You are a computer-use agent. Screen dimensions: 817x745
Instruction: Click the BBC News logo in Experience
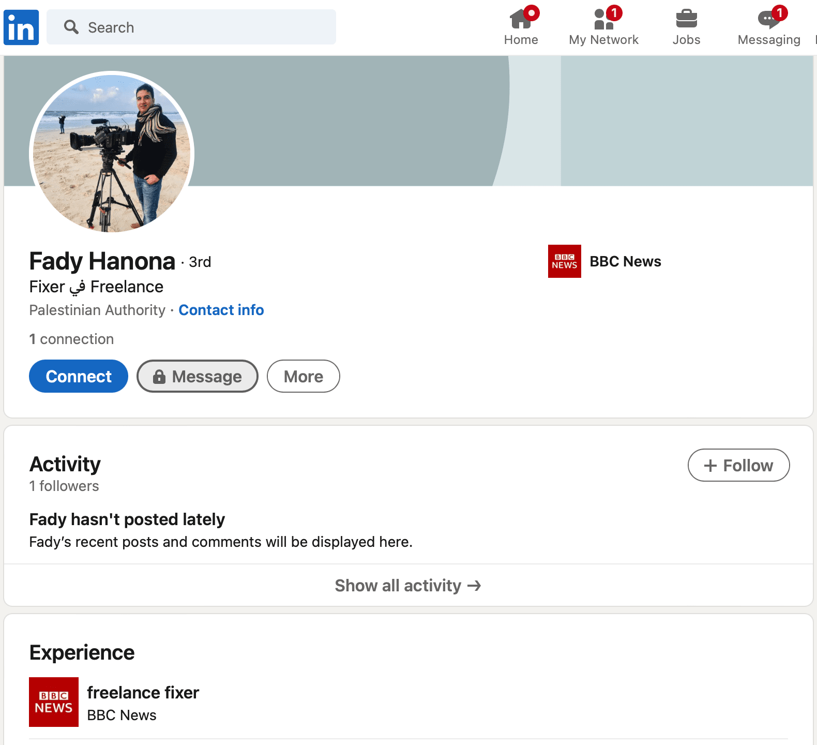click(x=54, y=702)
